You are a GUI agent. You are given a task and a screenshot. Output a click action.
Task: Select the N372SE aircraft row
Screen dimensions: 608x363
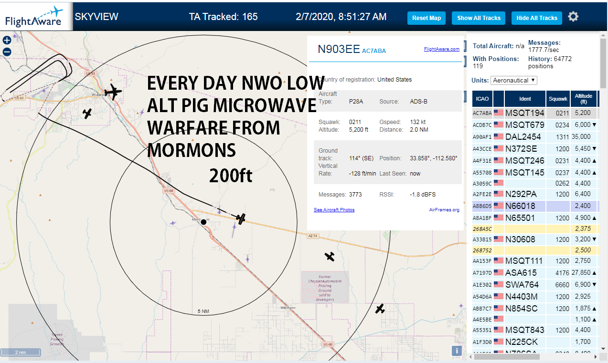click(534, 149)
